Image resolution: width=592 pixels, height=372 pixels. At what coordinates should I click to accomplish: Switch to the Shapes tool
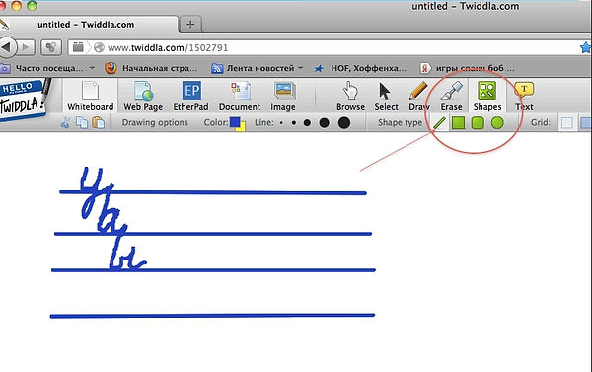[x=487, y=97]
